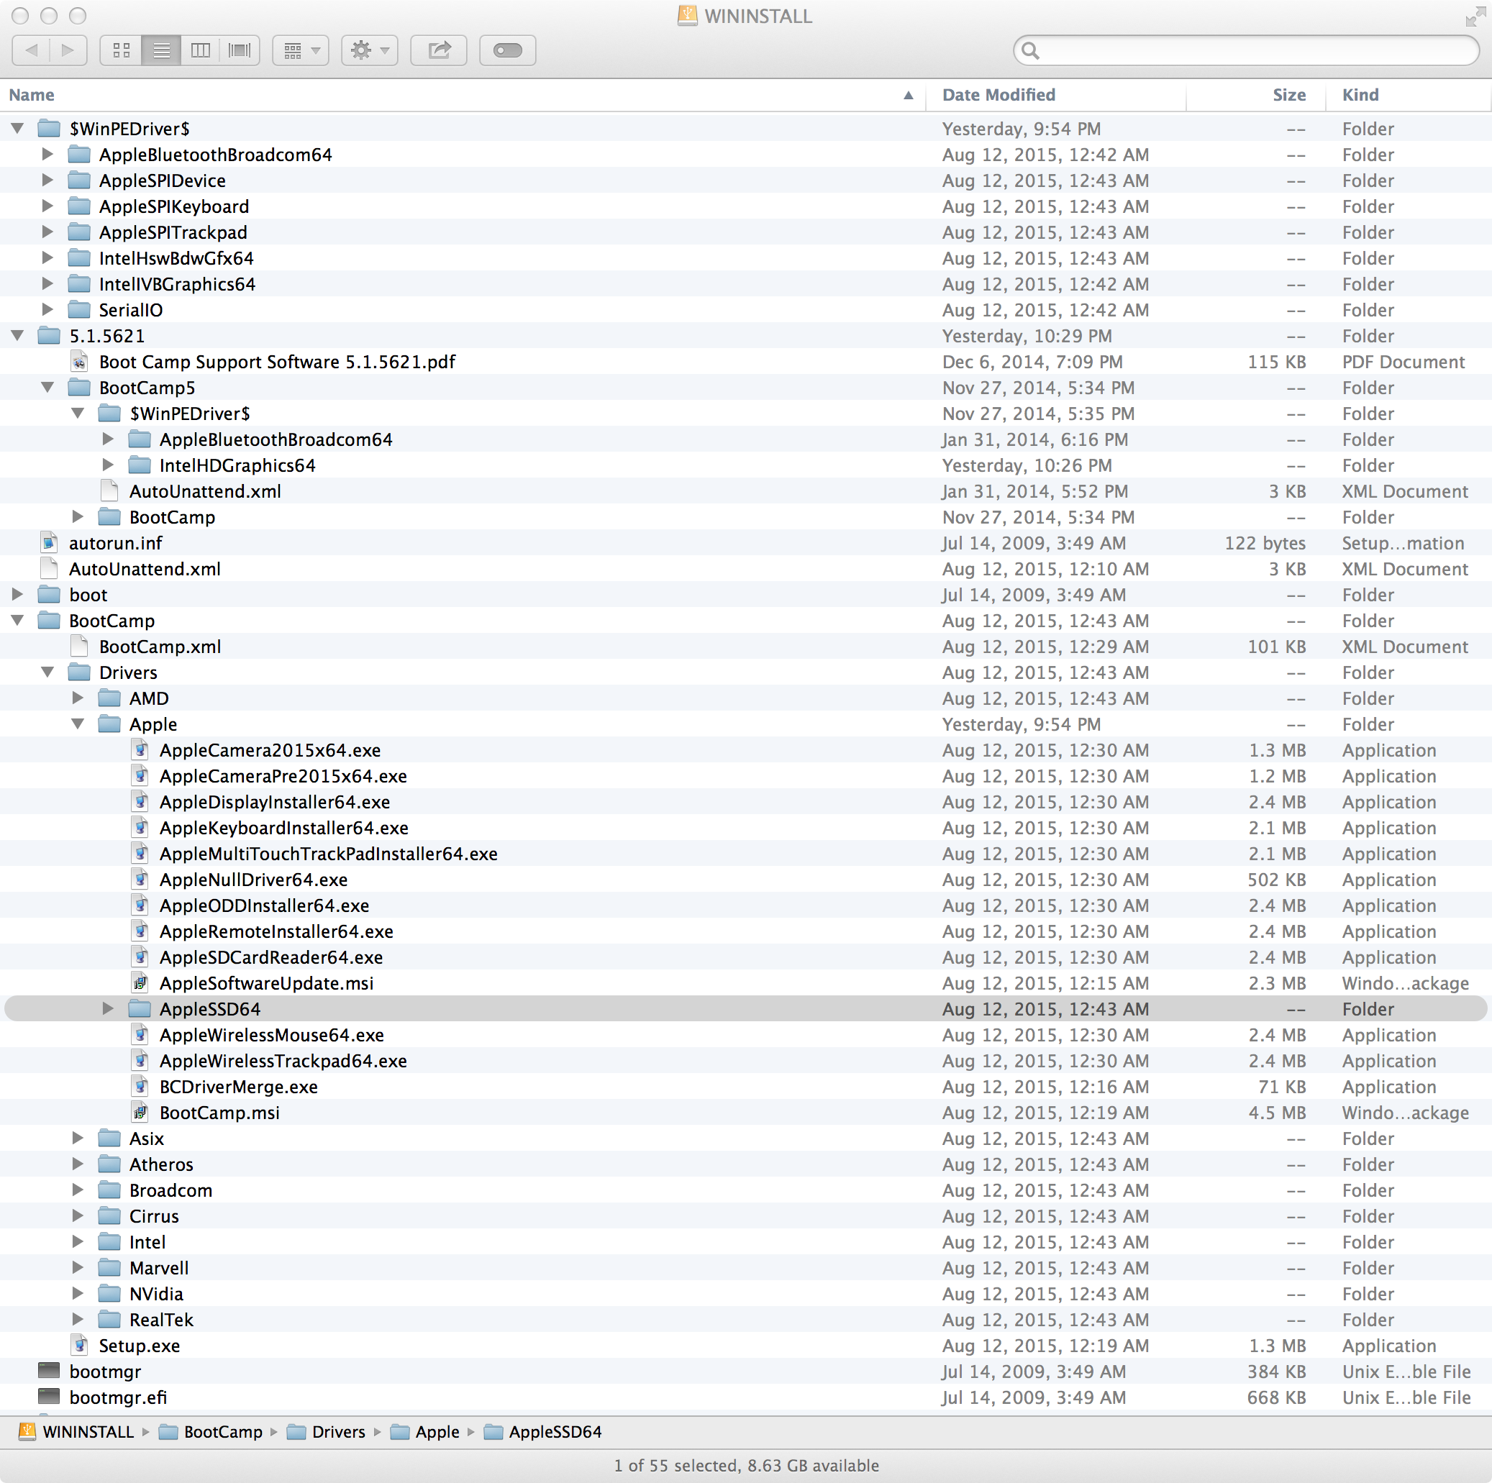Open the arrange-by dropdown

click(x=301, y=50)
